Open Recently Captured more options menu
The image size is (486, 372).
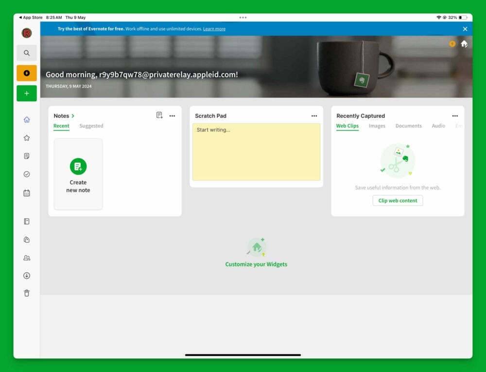[455, 116]
